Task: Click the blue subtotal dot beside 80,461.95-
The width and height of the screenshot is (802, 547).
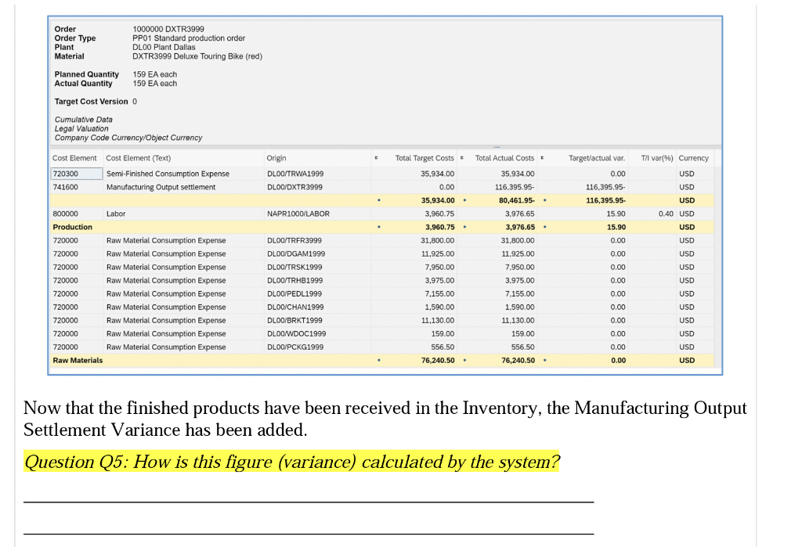Action: tap(464, 200)
